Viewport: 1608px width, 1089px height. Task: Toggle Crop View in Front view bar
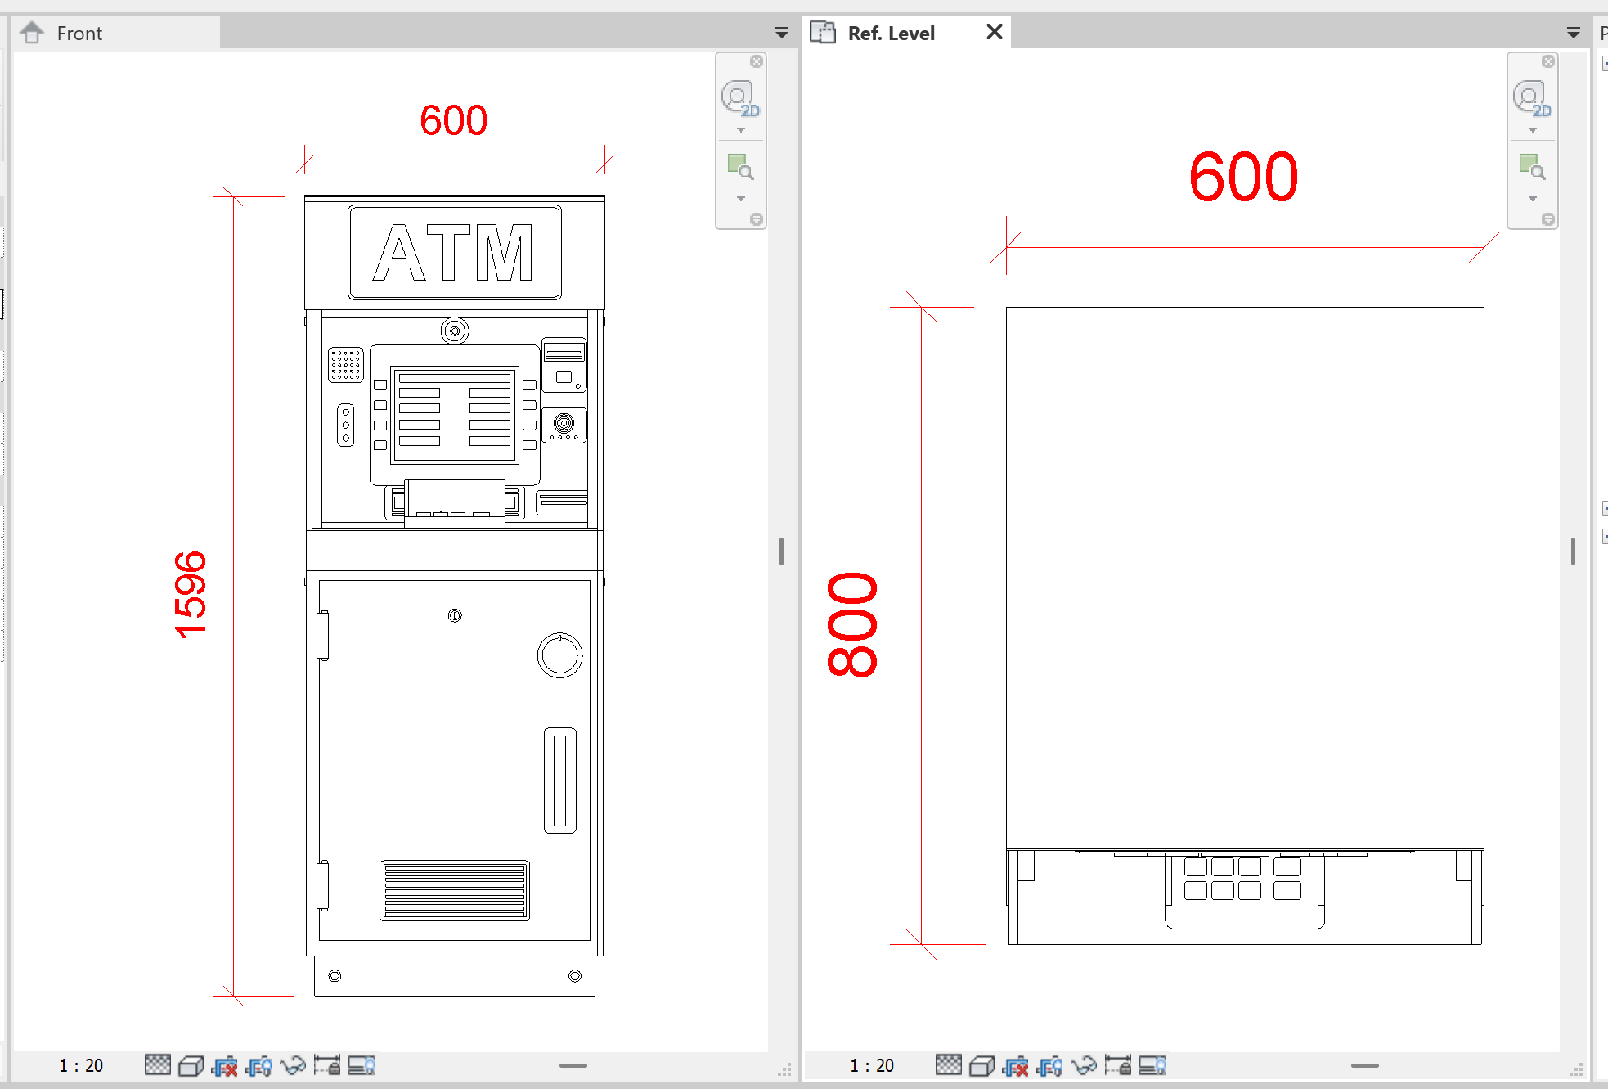point(225,1066)
